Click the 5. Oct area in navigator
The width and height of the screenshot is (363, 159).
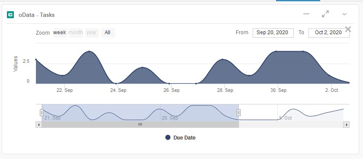pyautogui.click(x=285, y=118)
